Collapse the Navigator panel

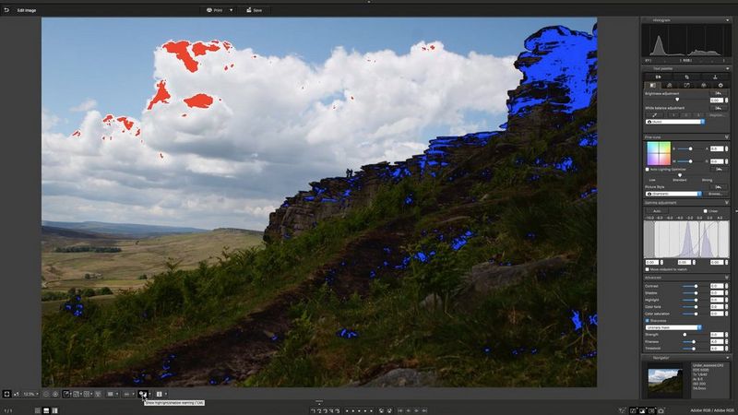727,358
